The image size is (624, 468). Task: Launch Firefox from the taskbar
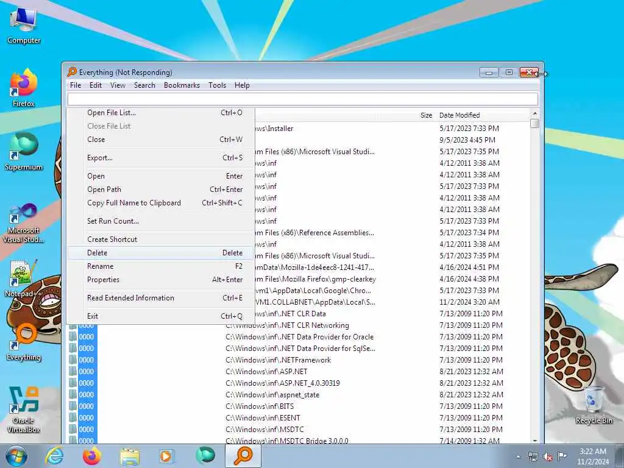[x=92, y=456]
